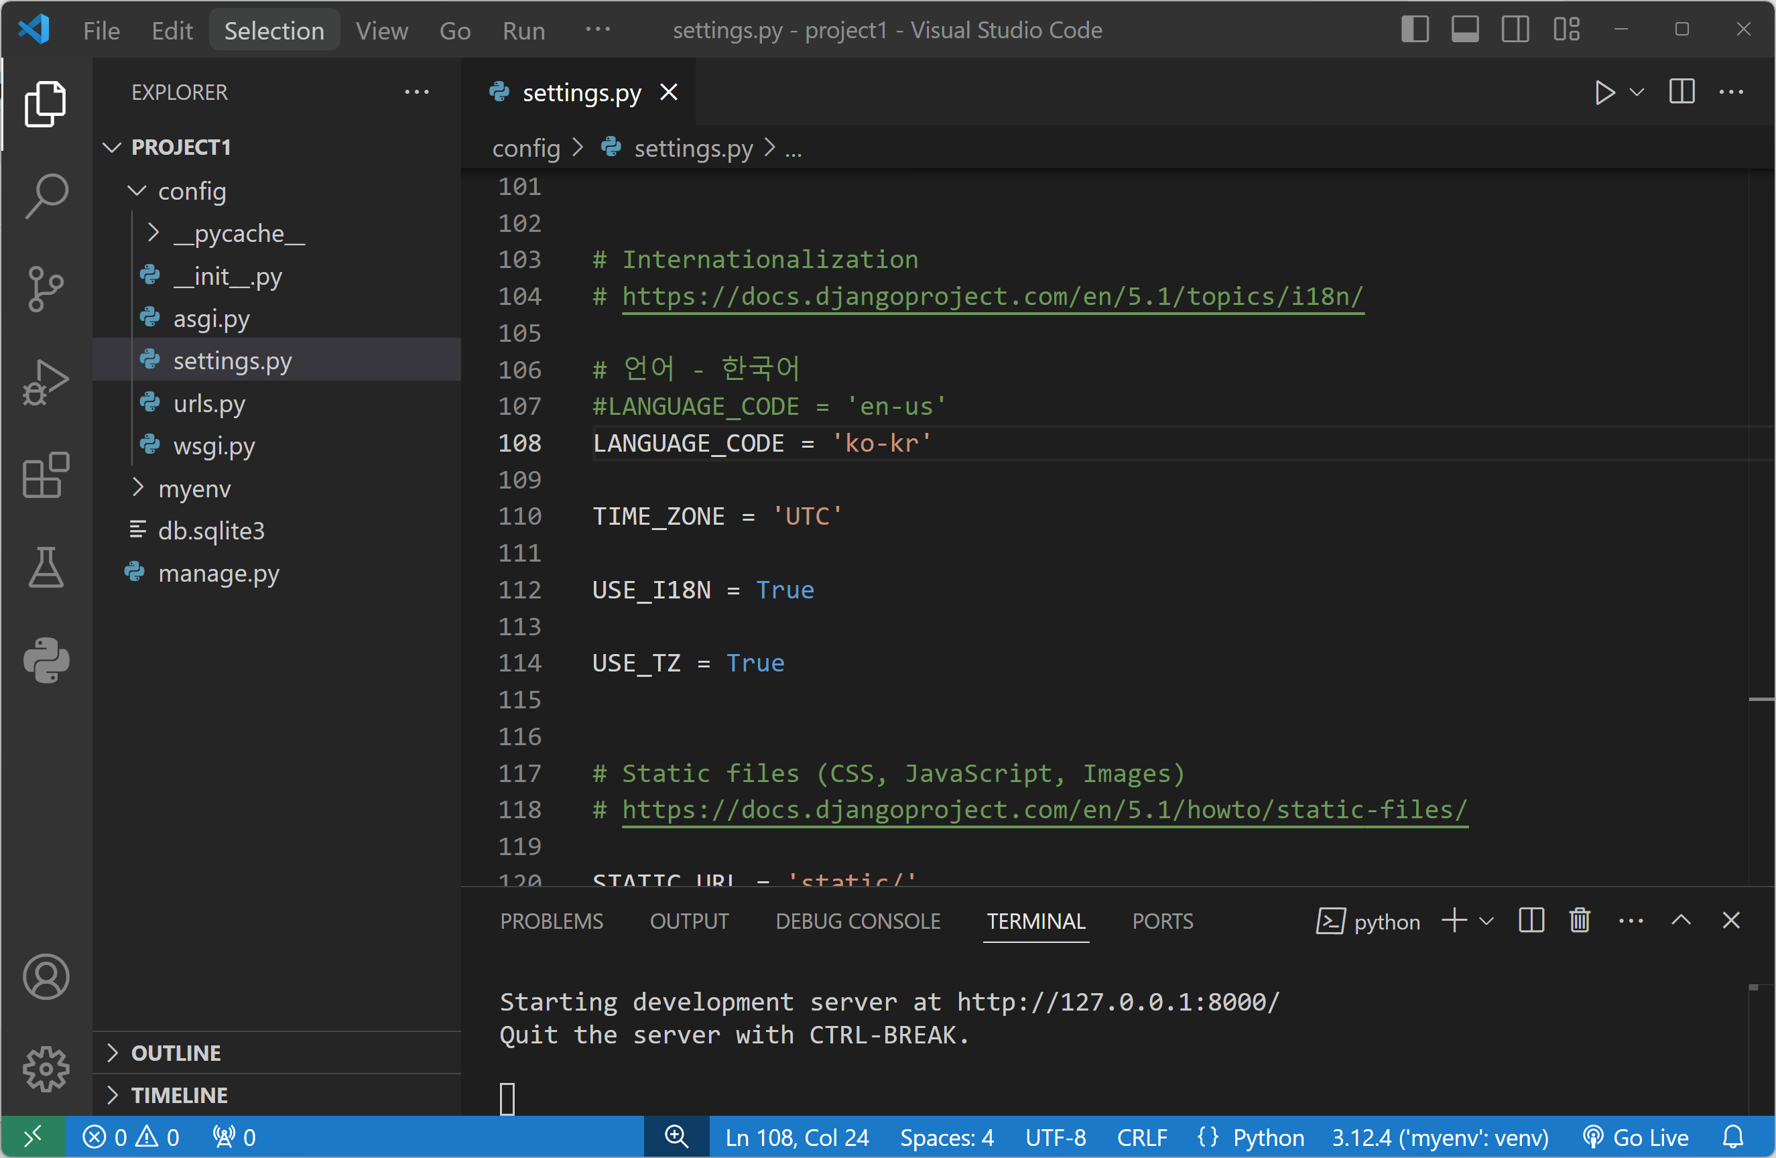Open urls.py from the explorer
The width and height of the screenshot is (1776, 1158).
pos(209,403)
